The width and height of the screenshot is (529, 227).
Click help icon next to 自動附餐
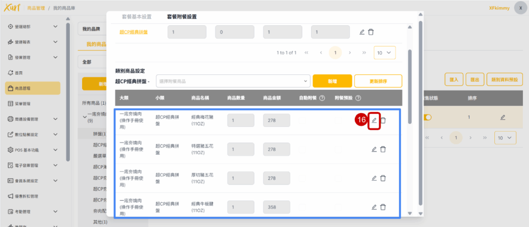[x=322, y=98]
